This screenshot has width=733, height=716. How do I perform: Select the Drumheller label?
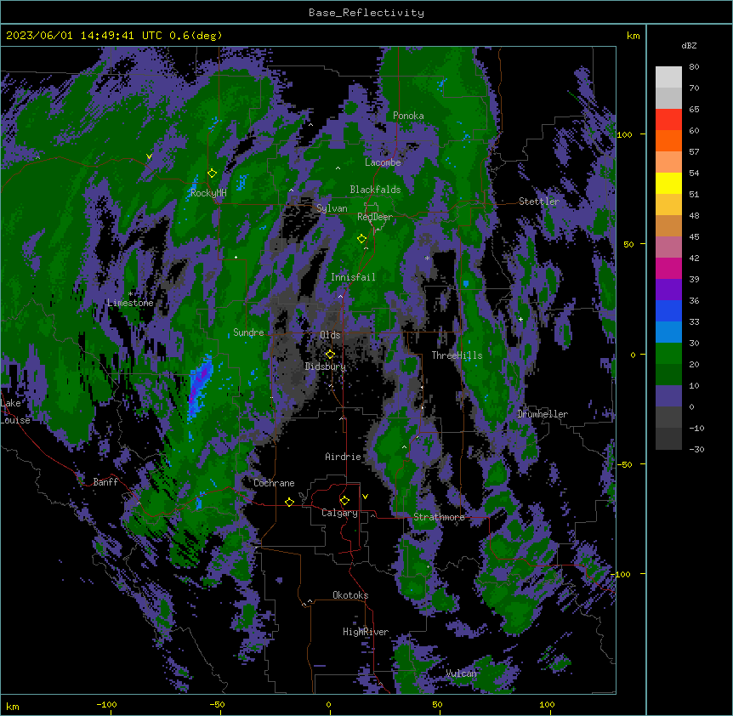(x=543, y=414)
